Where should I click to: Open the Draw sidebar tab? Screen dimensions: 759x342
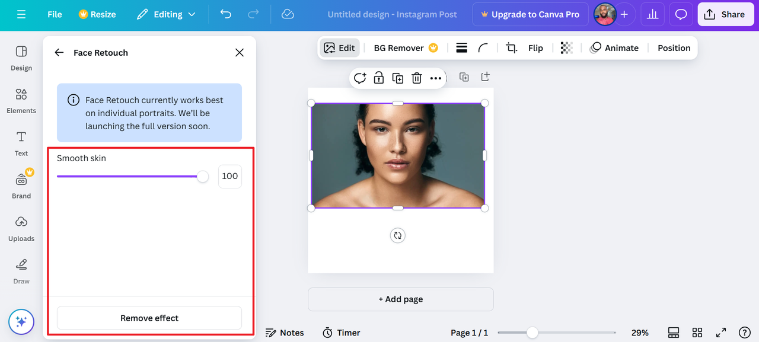[x=21, y=271]
